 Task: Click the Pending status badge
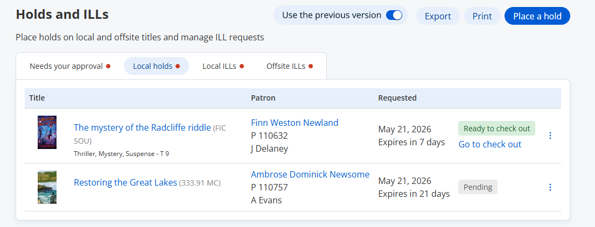478,187
